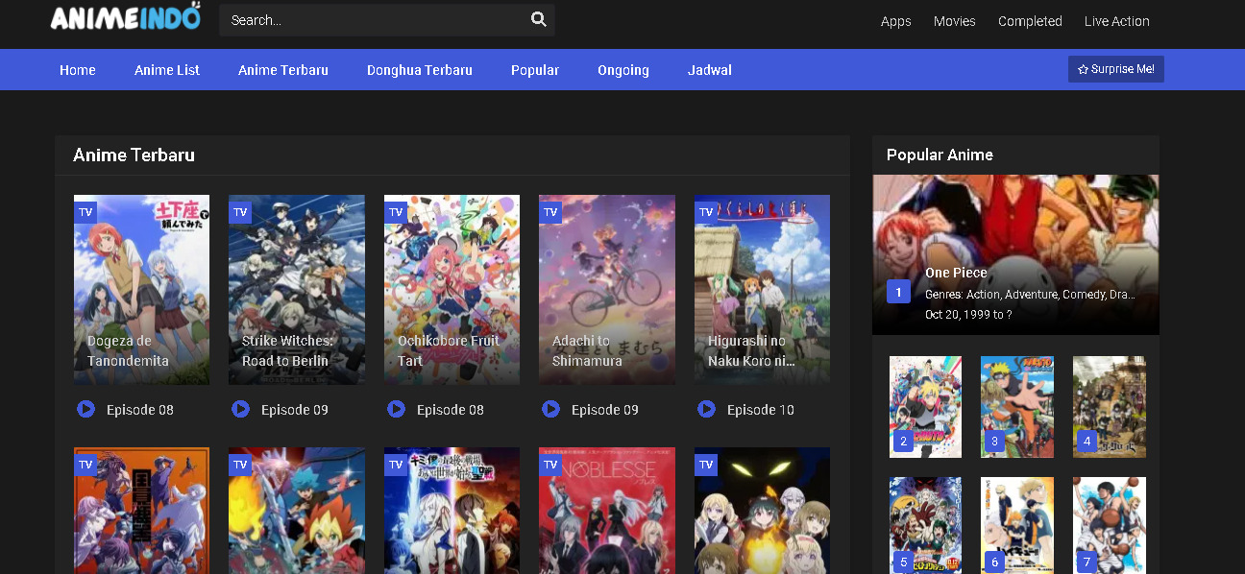Image resolution: width=1245 pixels, height=574 pixels.
Task: Click Episode 08 text under Dogeza de Tanondemita
Action: point(140,410)
